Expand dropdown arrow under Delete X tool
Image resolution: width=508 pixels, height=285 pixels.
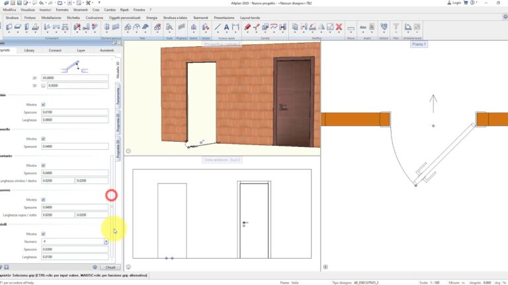click(x=339, y=32)
